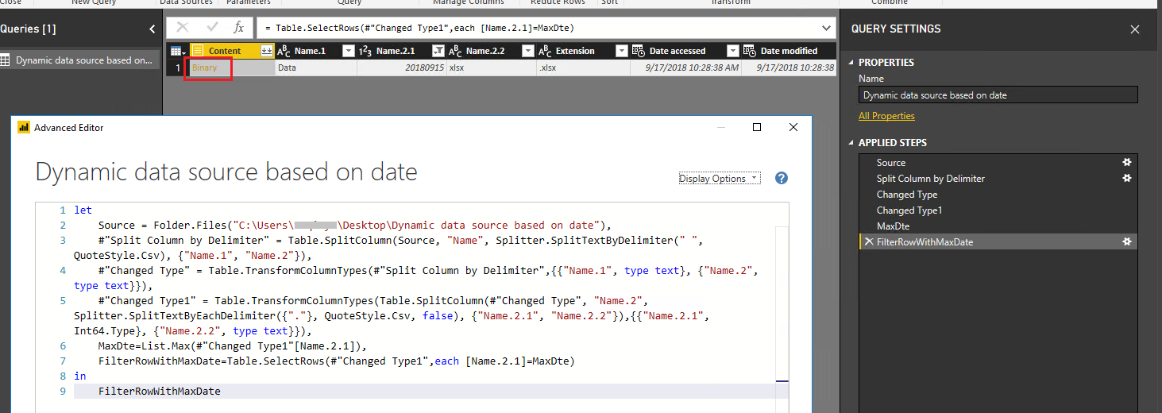Open the Extension column filter dropdown
The width and height of the screenshot is (1162, 413).
coord(622,51)
